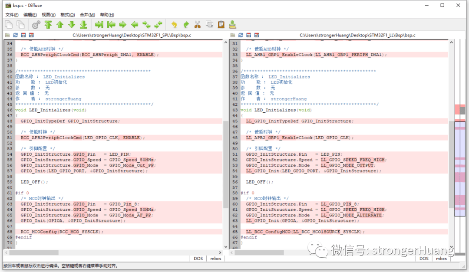The image size is (469, 272).
Task: Click left line GPIO_Mode_AF_PP
Action: 119,215
